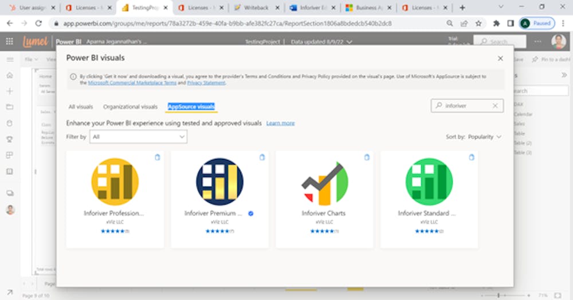Open the Power BI Home sidebar icon
This screenshot has width=573, height=300.
point(10,75)
